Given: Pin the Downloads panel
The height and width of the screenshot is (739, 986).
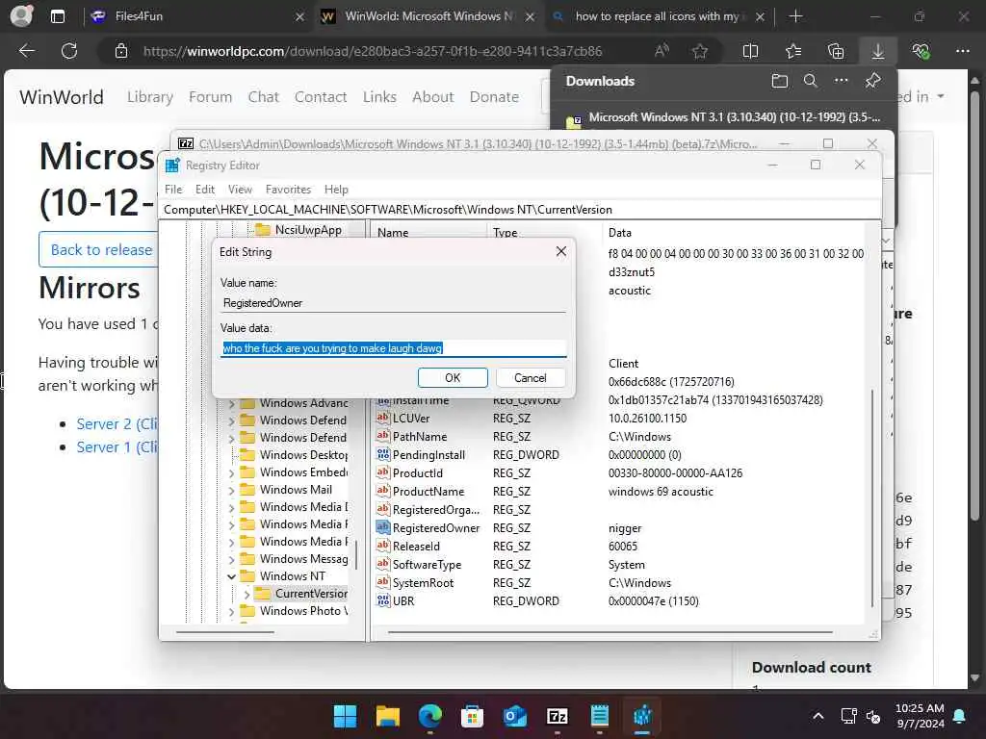Looking at the screenshot, I should click(x=872, y=81).
